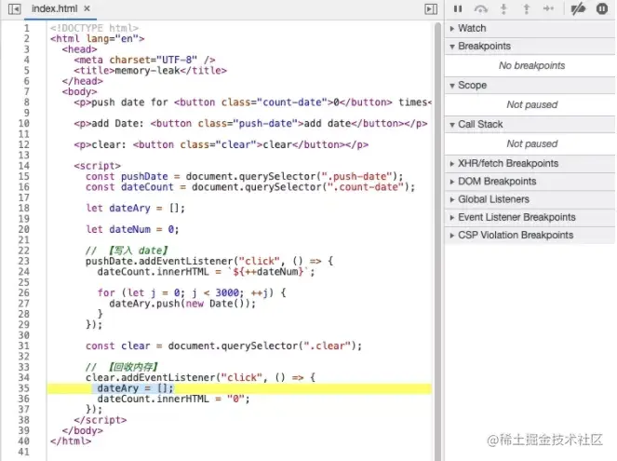Click the 'const pushDate' declaration line
This screenshot has height=461, width=617.
pos(245,176)
